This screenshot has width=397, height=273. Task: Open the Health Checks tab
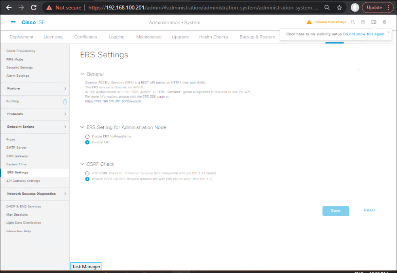click(x=214, y=37)
